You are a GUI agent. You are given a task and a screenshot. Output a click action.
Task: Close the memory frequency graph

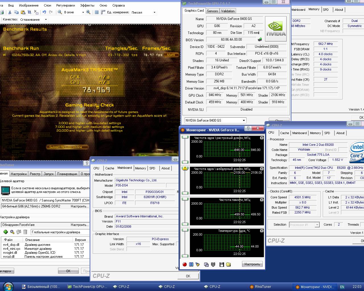(x=262, y=200)
